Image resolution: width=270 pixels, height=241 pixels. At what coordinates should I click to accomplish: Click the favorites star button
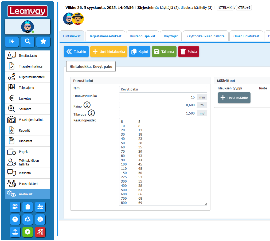pos(43,41)
